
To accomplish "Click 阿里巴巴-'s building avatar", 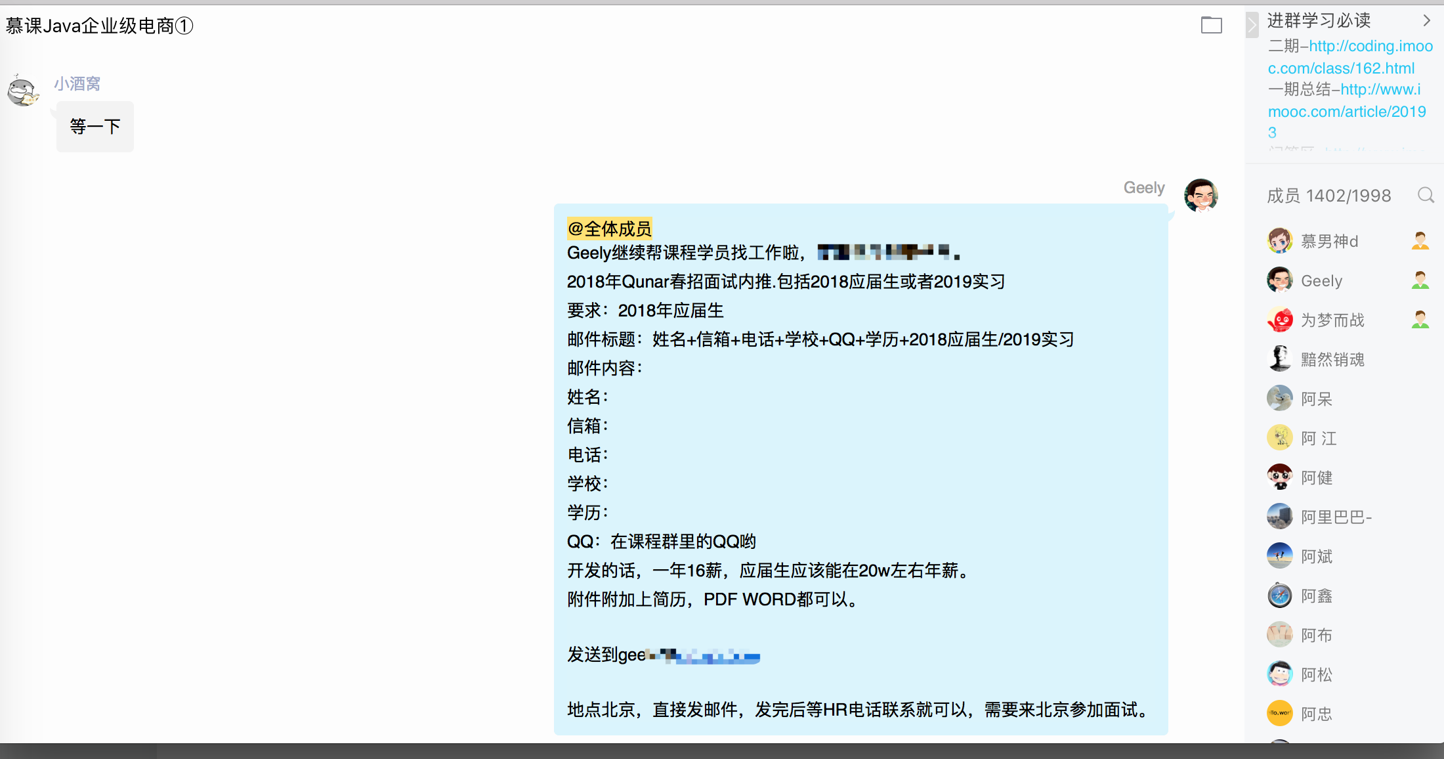I will [x=1279, y=516].
